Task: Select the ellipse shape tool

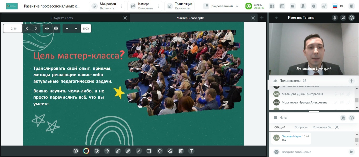Action: pos(160,151)
